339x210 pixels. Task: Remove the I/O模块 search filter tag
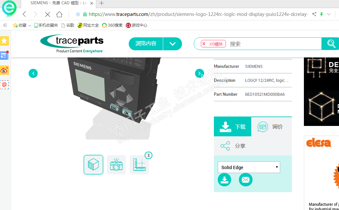tap(204, 44)
